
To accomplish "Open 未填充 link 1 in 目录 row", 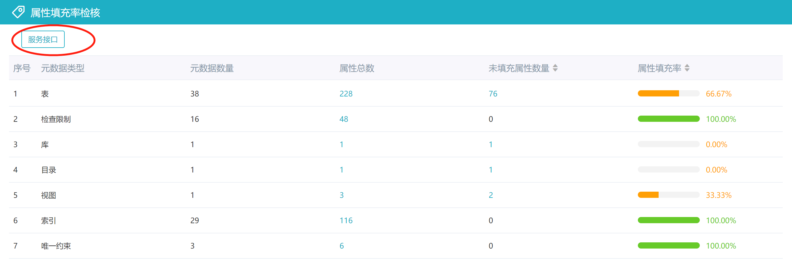I will point(491,170).
